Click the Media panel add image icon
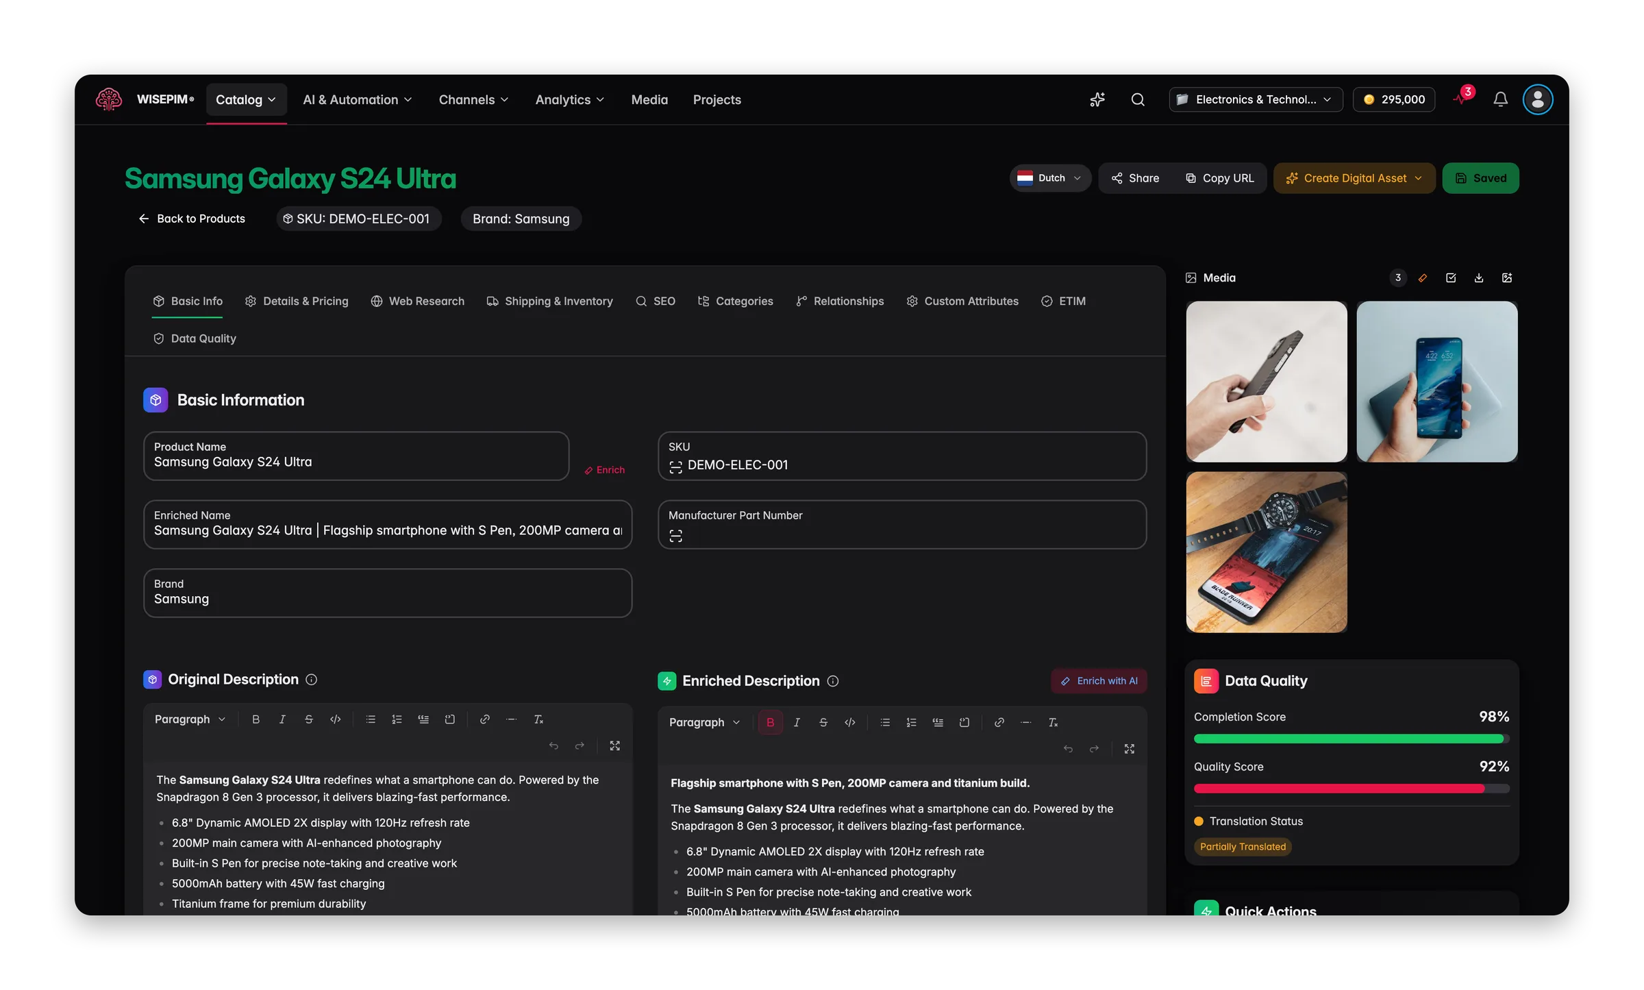The width and height of the screenshot is (1644, 990). tap(1507, 277)
